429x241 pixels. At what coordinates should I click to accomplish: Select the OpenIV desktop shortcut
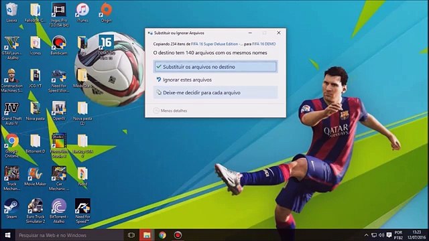pos(59,111)
